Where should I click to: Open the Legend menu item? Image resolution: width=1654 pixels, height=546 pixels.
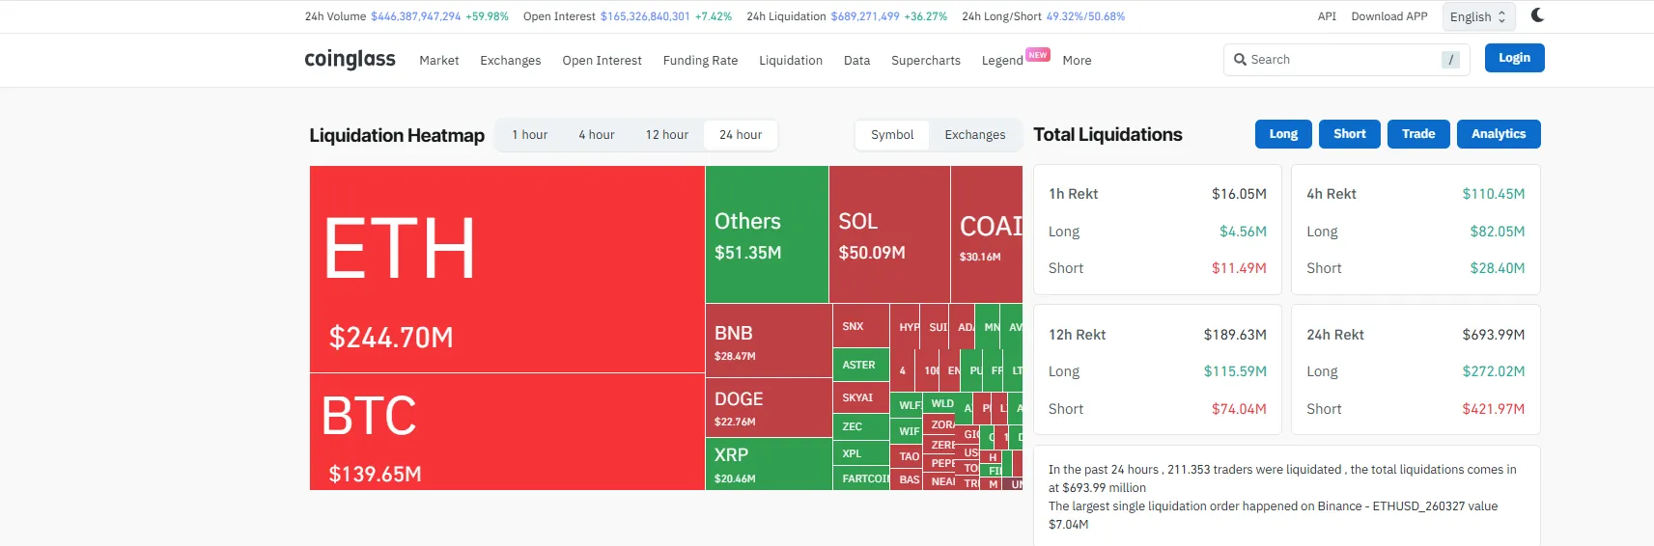1002,61
